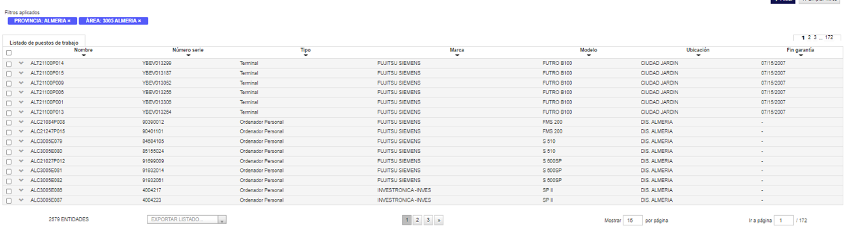The image size is (867, 245).
Task: Remove the PROVINCIA: ALMERIA filter chip
Action: pyautogui.click(x=42, y=21)
